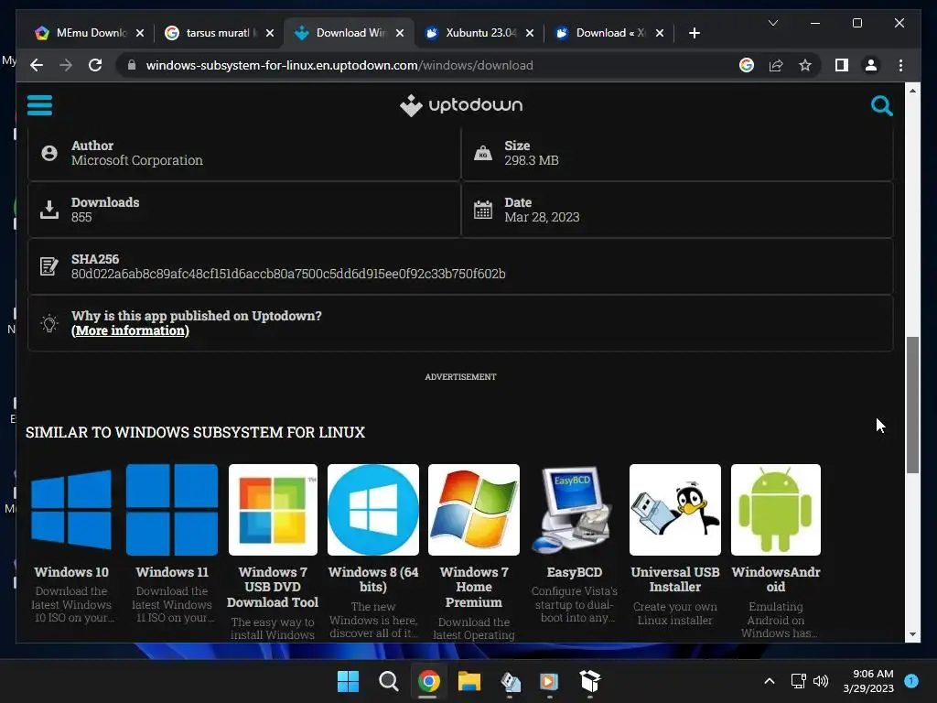Open the notification badge in tray
The image size is (937, 703).
[x=911, y=681]
